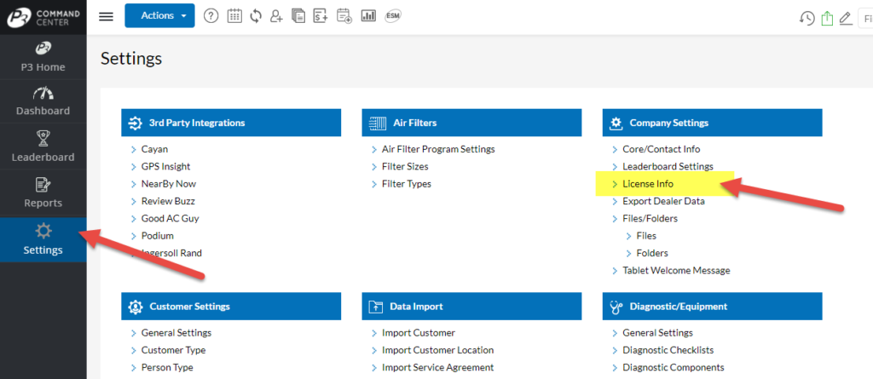873x379 pixels.
Task: Click the chevron beside Core/Contact Info
Action: 615,150
